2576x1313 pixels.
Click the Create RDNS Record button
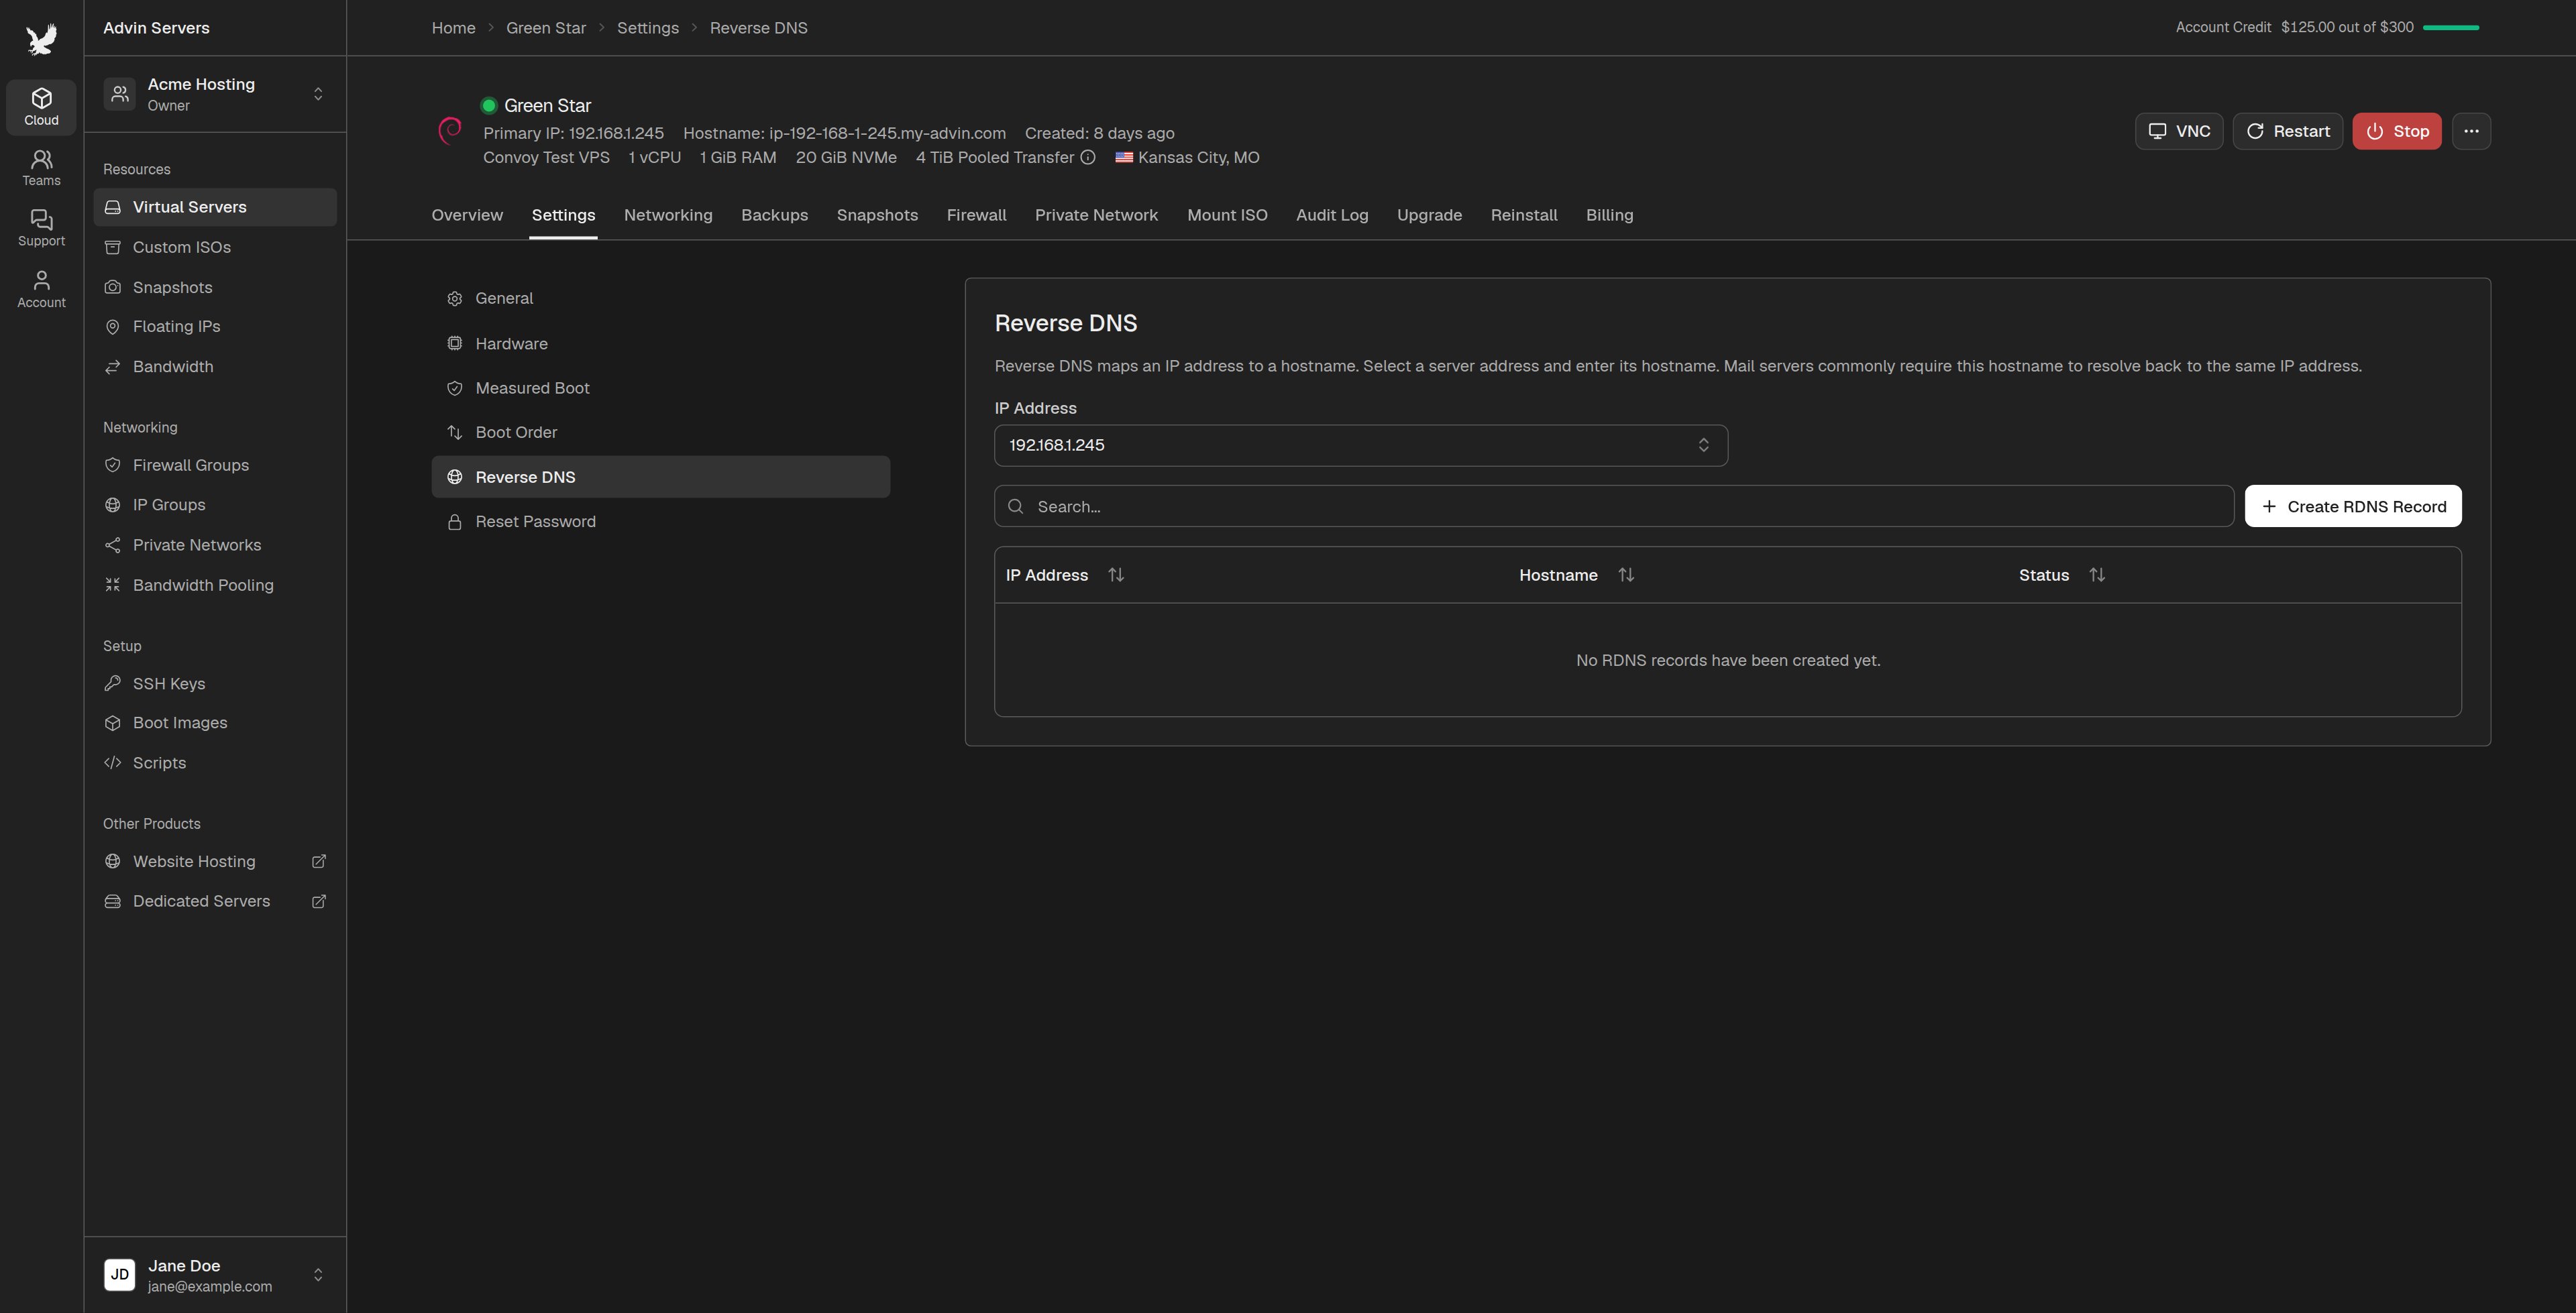tap(2353, 507)
